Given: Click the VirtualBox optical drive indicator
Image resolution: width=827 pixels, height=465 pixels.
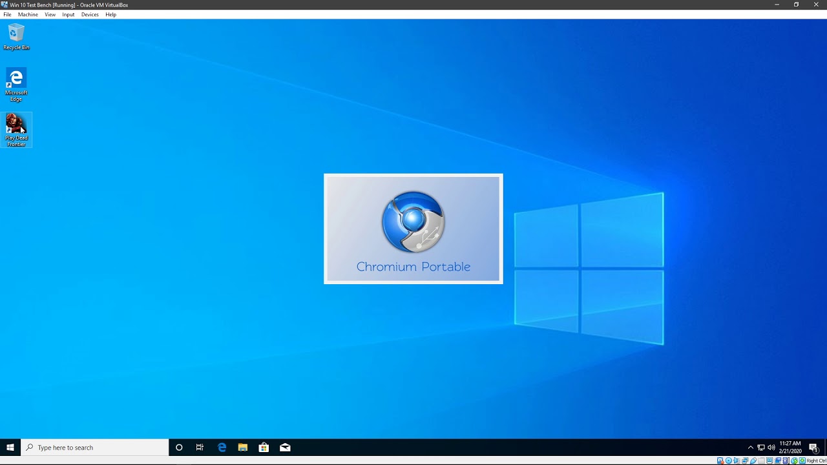Looking at the screenshot, I should point(729,460).
